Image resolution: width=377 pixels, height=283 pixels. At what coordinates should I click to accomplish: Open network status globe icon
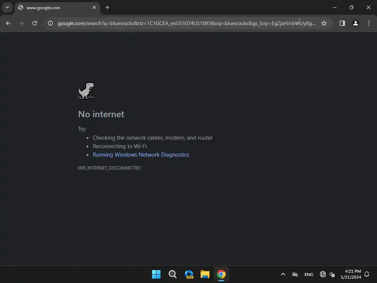(x=323, y=274)
